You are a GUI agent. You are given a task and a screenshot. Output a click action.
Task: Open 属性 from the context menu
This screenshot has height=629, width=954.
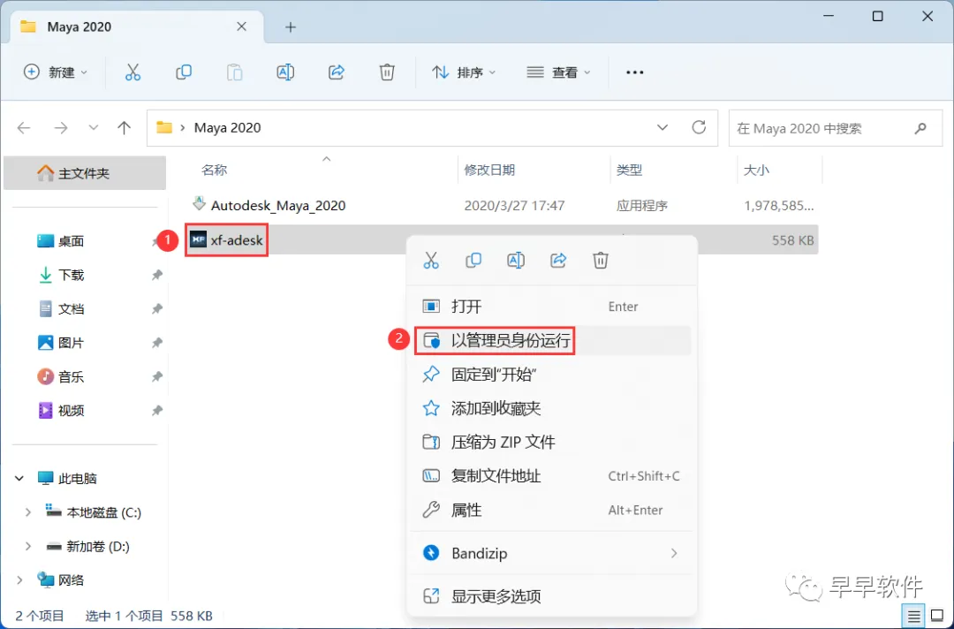pyautogui.click(x=551, y=510)
